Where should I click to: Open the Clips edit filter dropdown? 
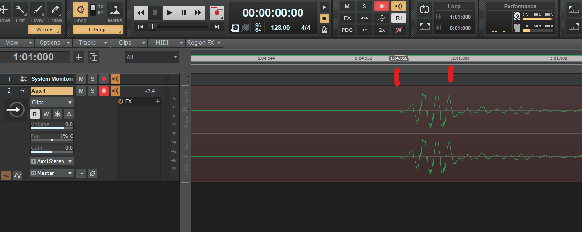pos(52,102)
